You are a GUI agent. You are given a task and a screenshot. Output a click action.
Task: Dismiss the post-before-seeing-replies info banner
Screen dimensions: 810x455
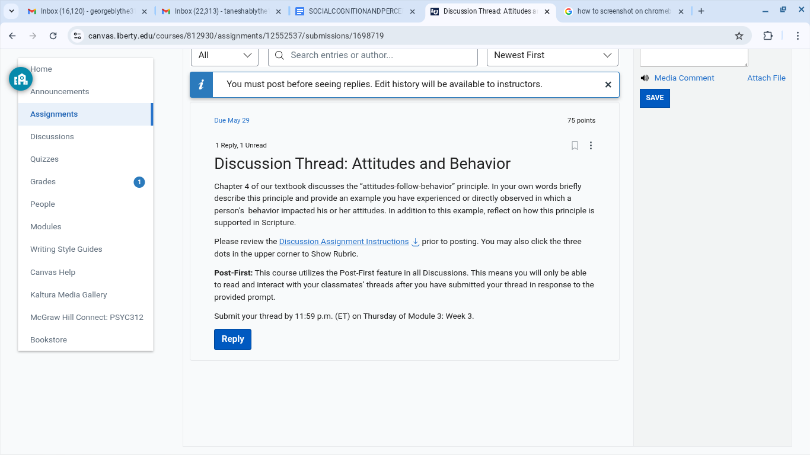point(608,85)
